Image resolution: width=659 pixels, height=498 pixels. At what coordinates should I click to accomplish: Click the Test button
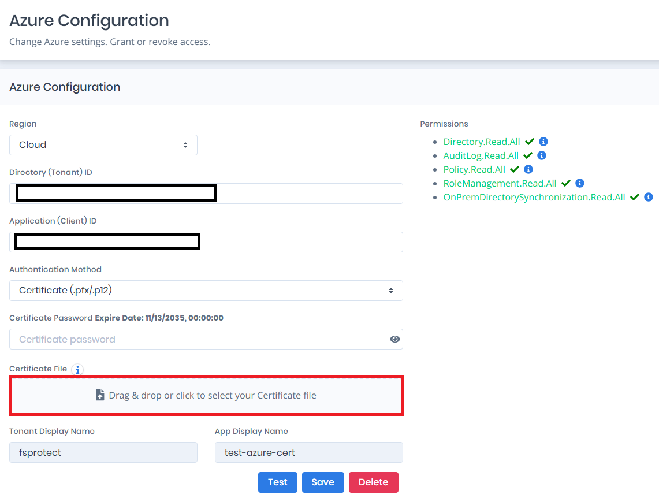[277, 482]
